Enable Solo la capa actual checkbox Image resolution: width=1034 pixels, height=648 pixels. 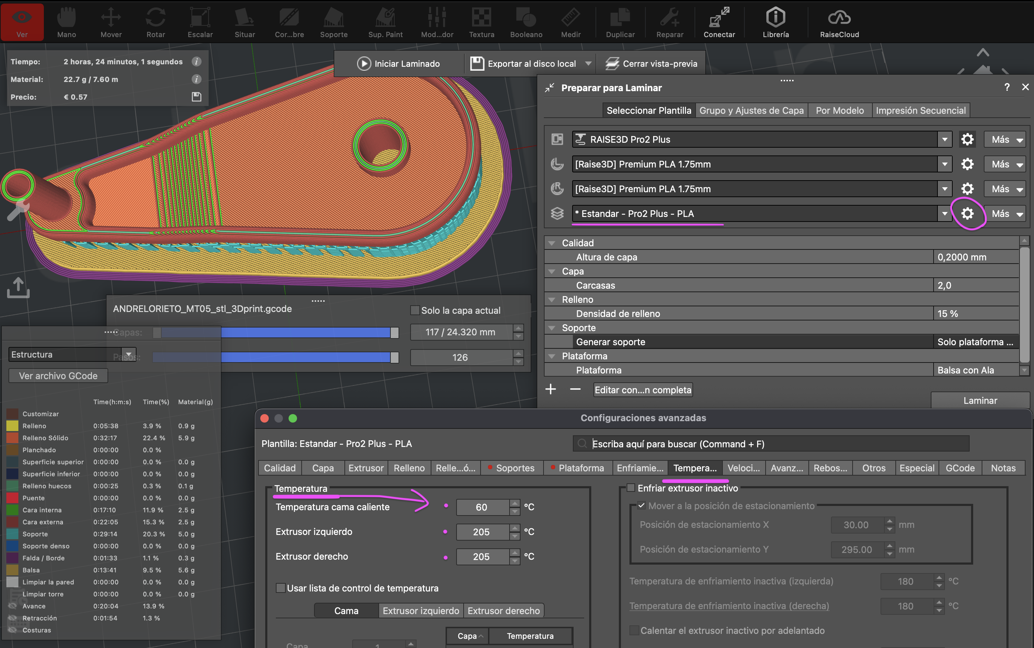(415, 310)
